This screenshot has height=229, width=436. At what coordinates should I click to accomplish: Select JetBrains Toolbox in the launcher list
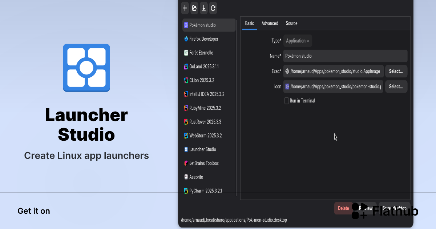204,163
